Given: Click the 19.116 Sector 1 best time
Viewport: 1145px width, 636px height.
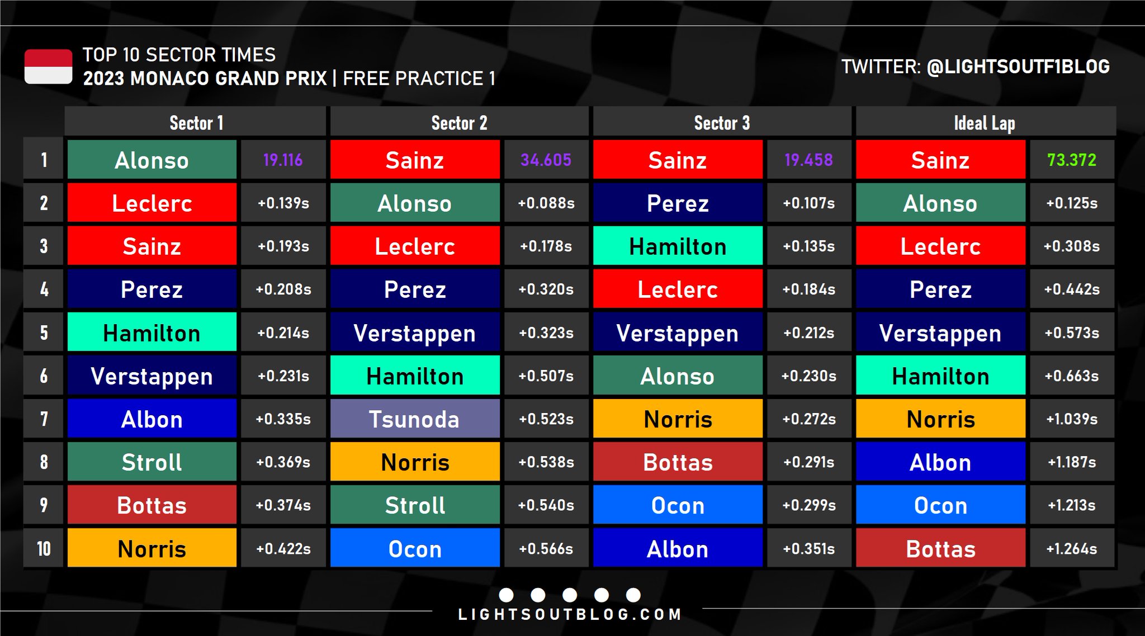Looking at the screenshot, I should coord(283,160).
